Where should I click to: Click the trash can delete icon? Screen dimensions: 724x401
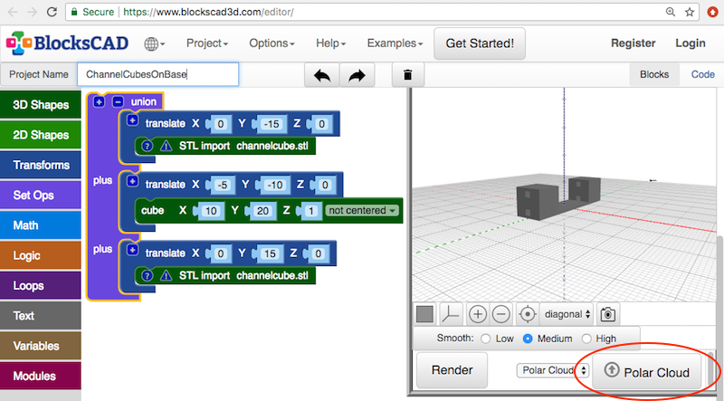408,75
